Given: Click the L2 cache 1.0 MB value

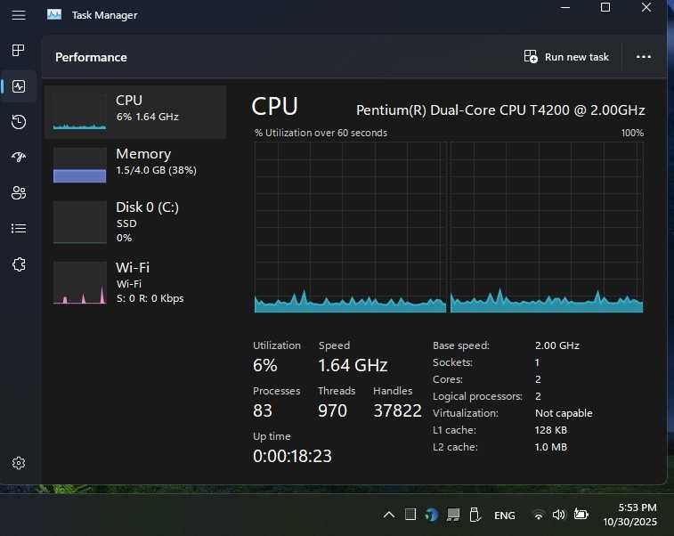Looking at the screenshot, I should [550, 447].
